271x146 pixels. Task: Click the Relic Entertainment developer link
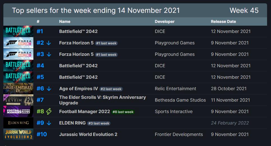[175, 88]
